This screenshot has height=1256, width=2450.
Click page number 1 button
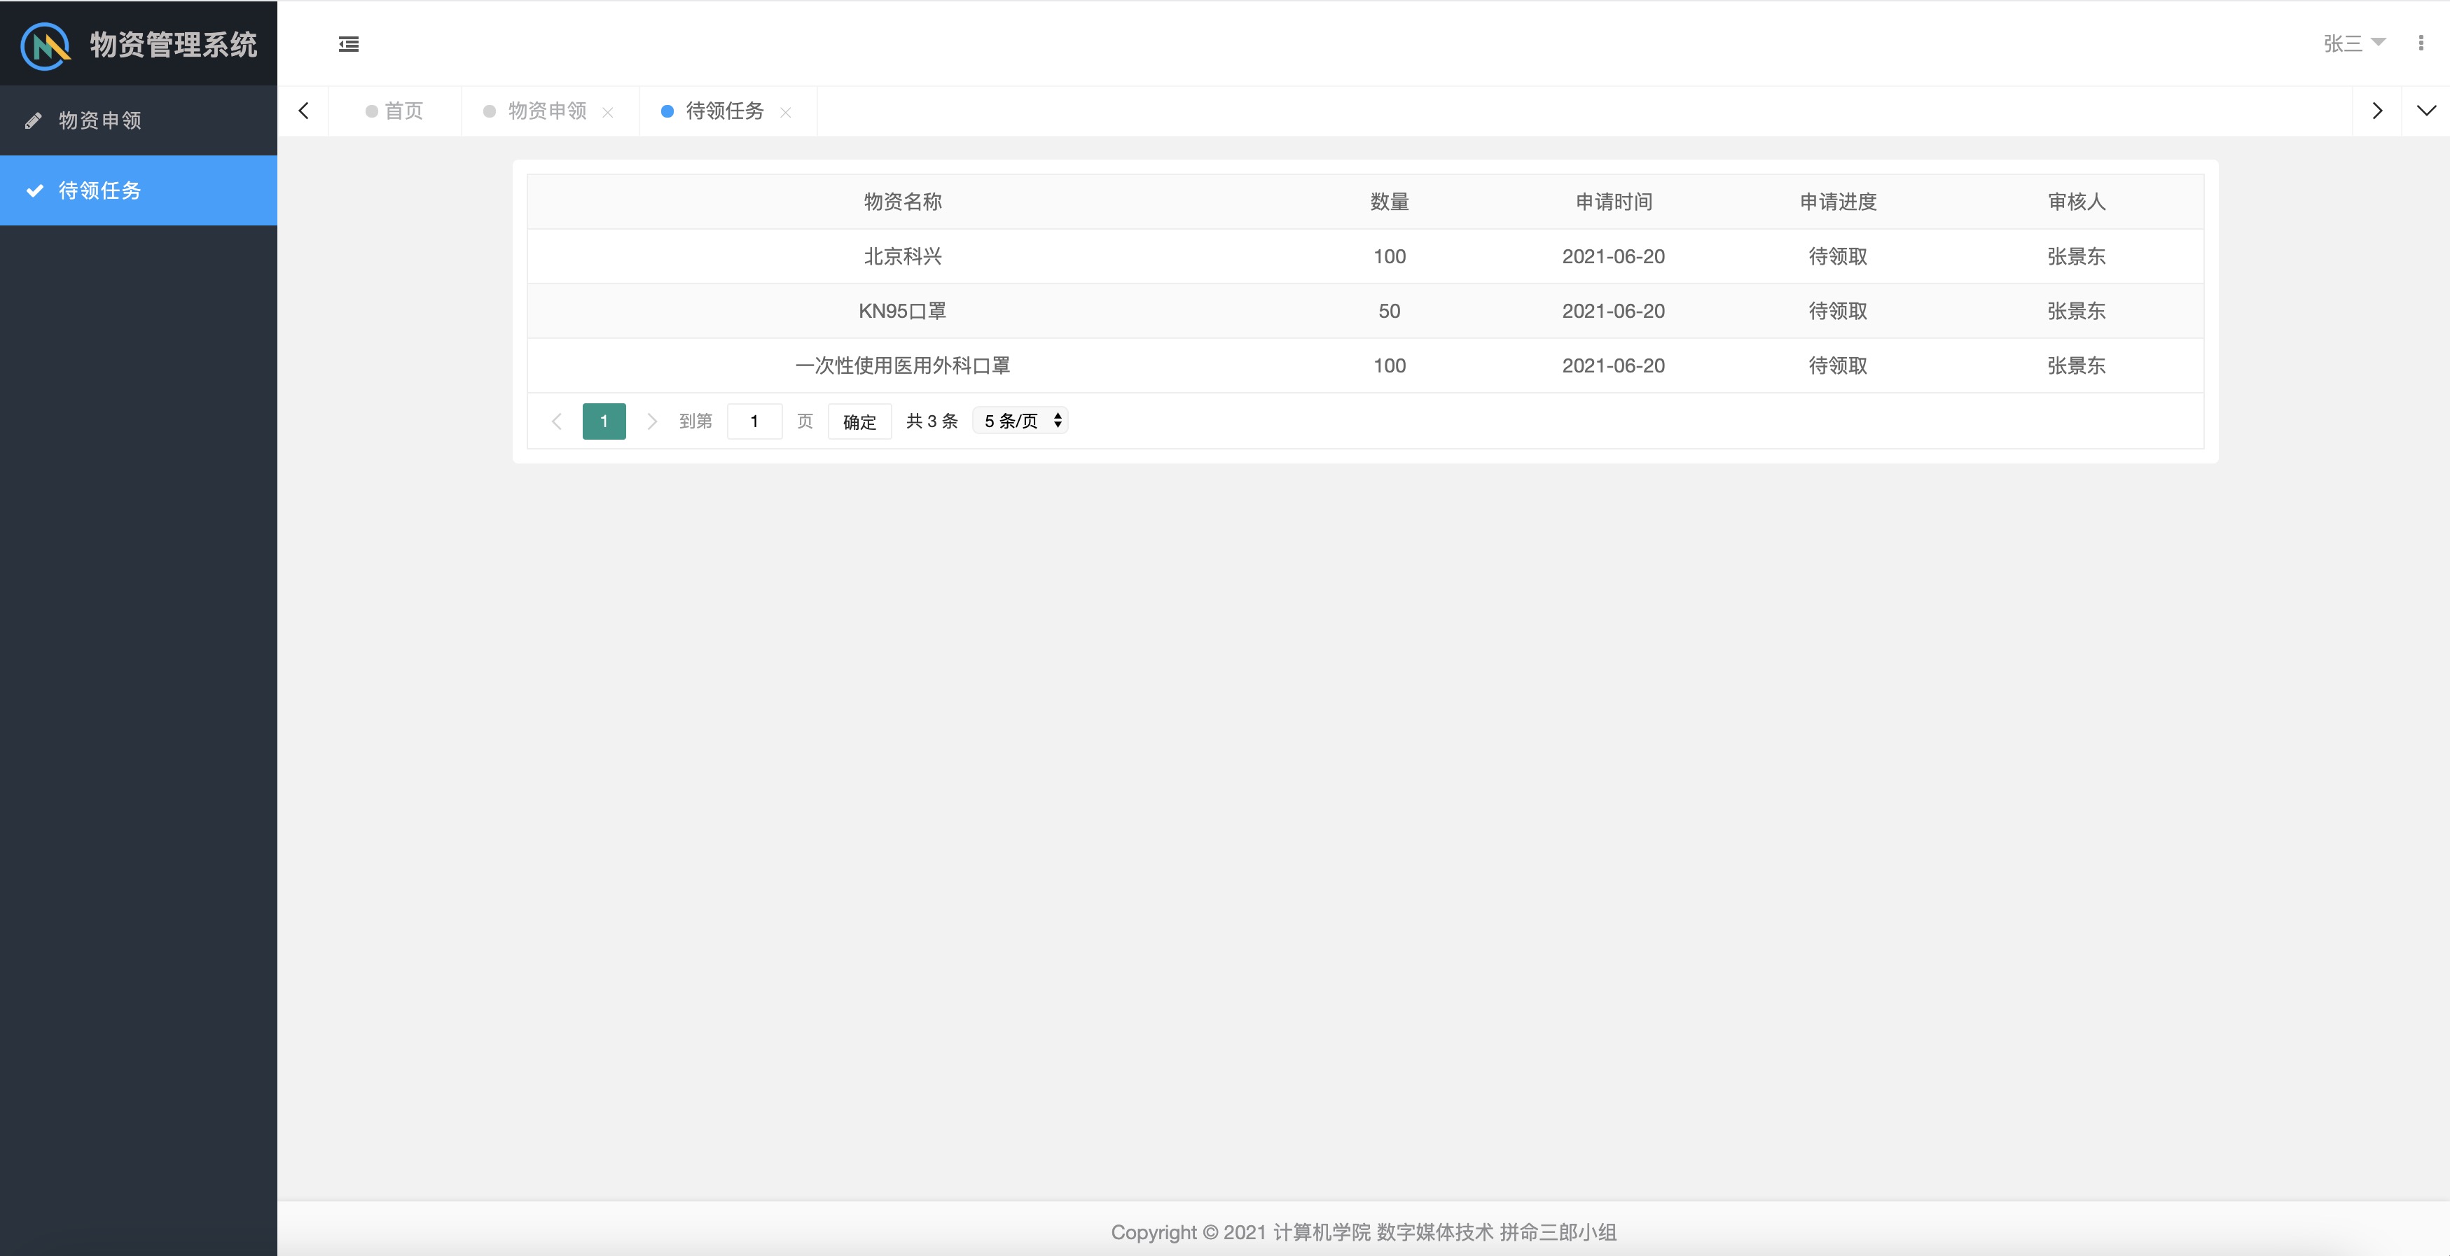pyautogui.click(x=604, y=421)
